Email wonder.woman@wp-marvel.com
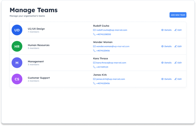Image resolution: width=196 pixels, height=126 pixels. coord(113,46)
